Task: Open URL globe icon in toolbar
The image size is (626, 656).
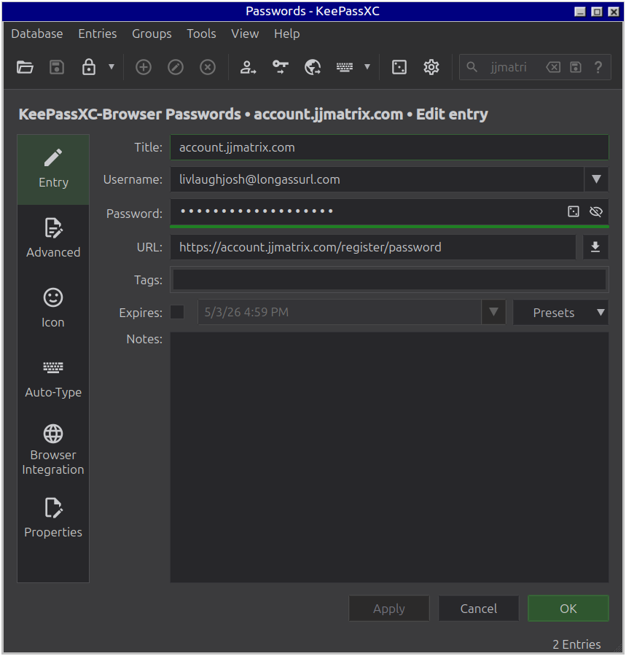Action: tap(313, 67)
